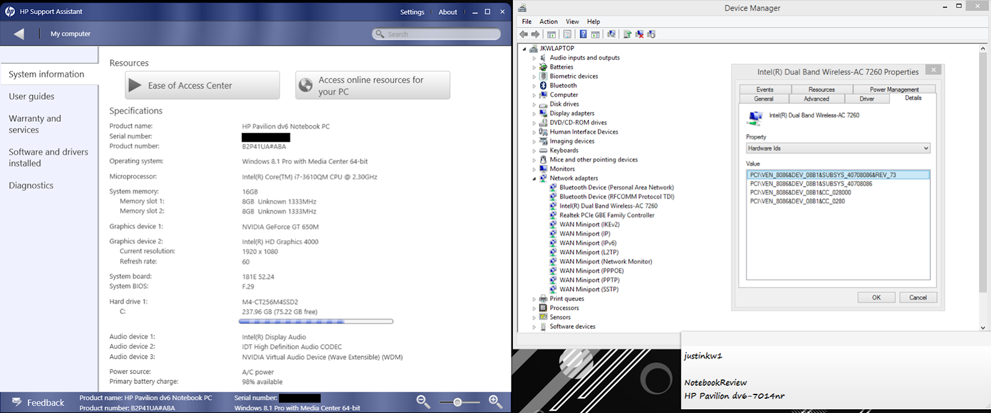
Task: Click the HP Support Assistant back arrow
Action: (x=19, y=34)
